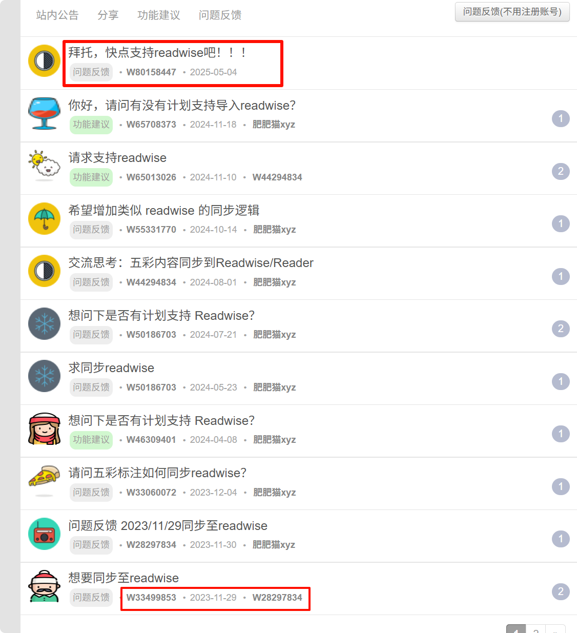
Task: Click reply count badge on 想要同步至readwise
Action: 561,591
